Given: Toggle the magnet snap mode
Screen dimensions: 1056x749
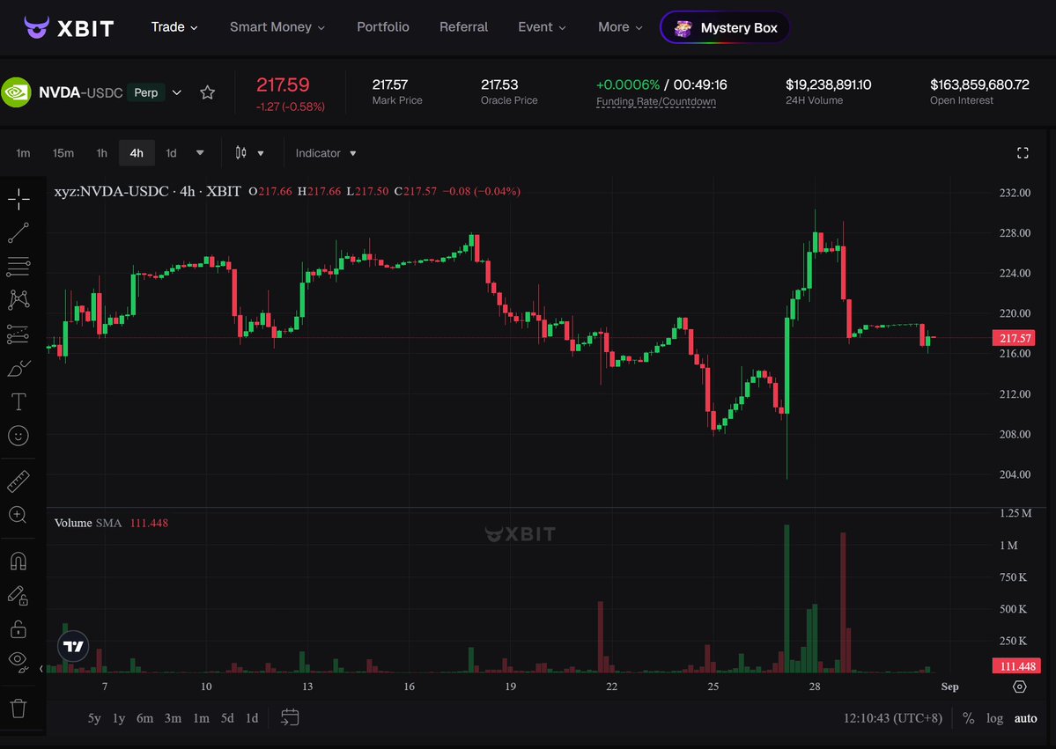Looking at the screenshot, I should [18, 562].
